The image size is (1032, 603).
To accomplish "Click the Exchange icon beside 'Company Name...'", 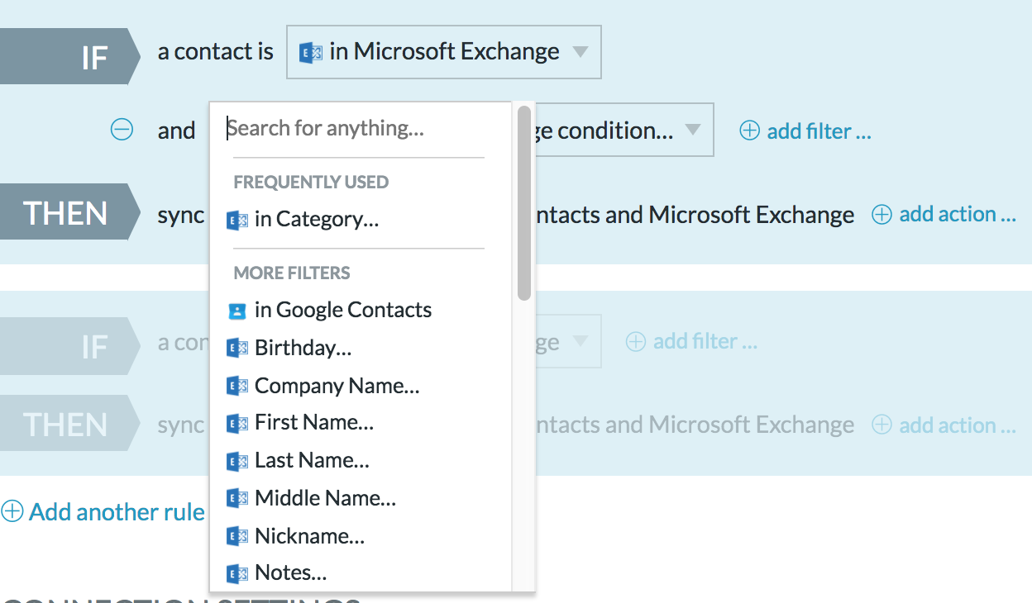I will click(x=237, y=386).
